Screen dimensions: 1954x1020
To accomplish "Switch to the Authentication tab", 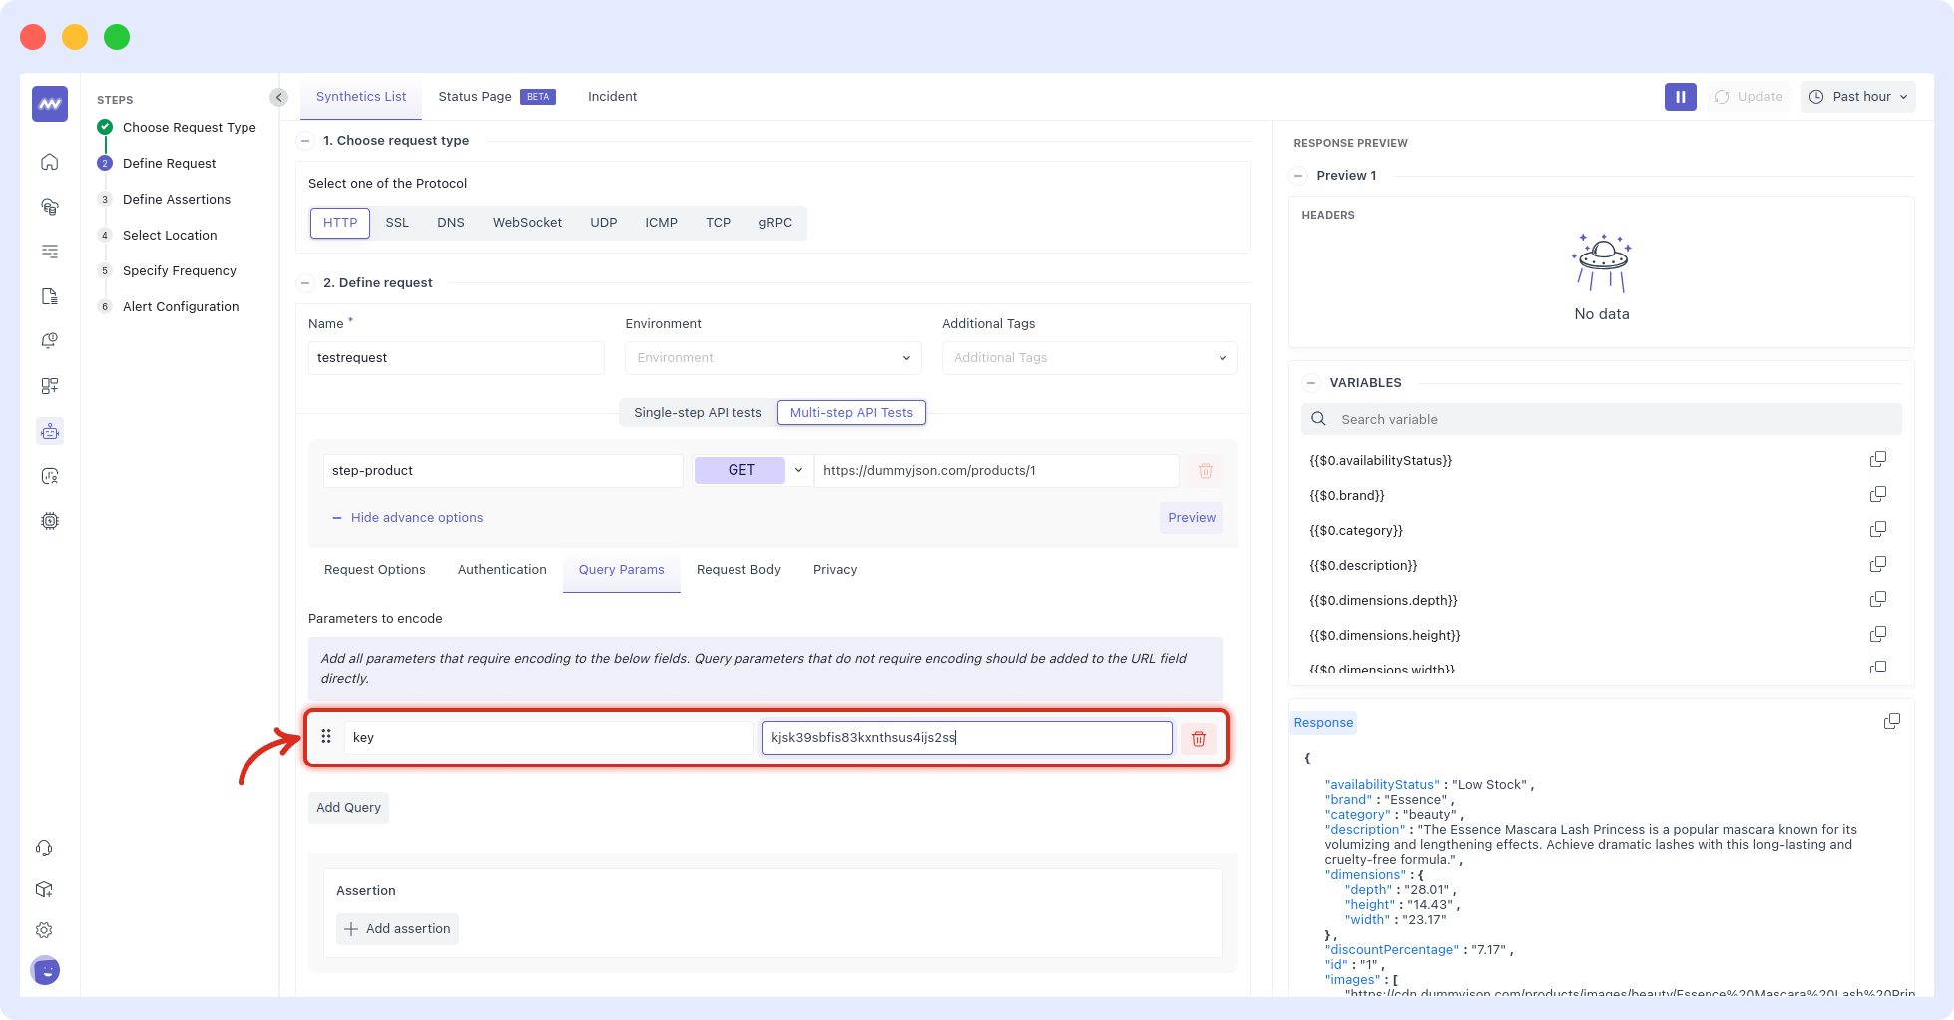I will tap(502, 570).
